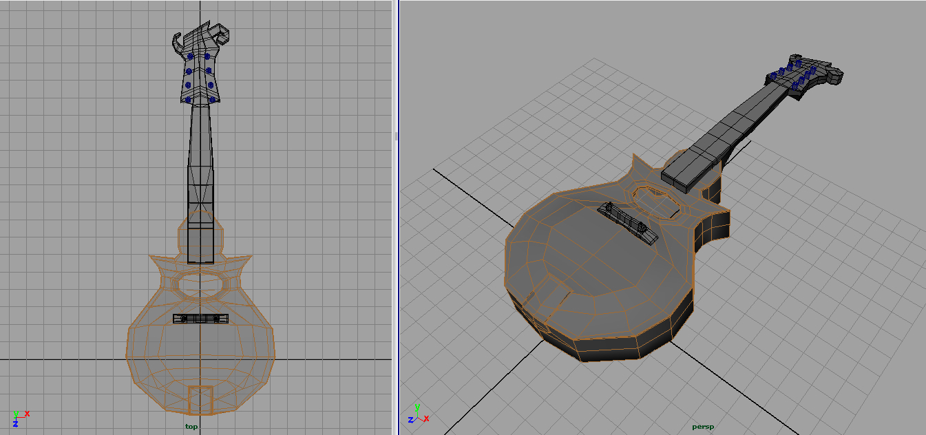926x435 pixels.
Task: Click the sound hole cavity in perspective view
Action: coord(656,200)
